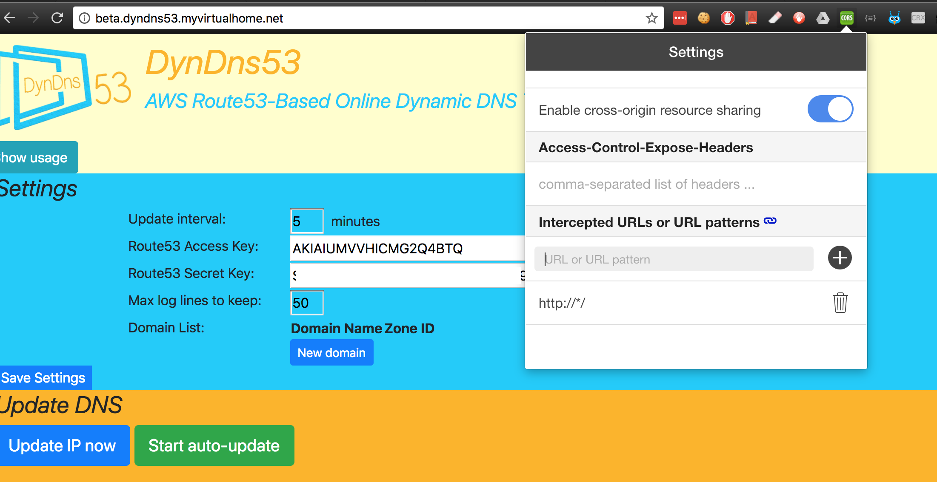
Task: Click the New domain button
Action: 331,352
